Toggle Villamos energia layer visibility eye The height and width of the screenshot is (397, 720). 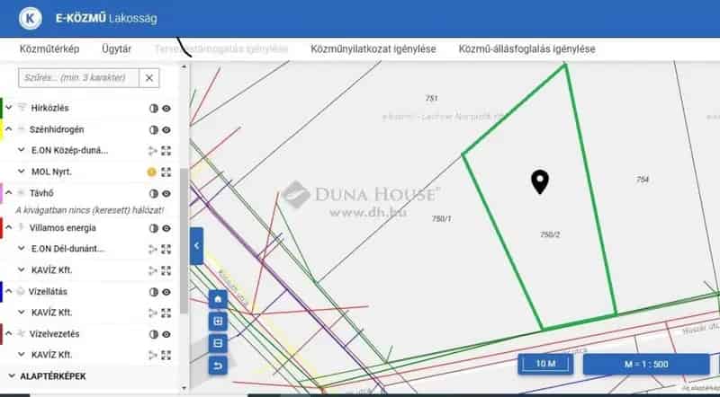[x=166, y=228]
